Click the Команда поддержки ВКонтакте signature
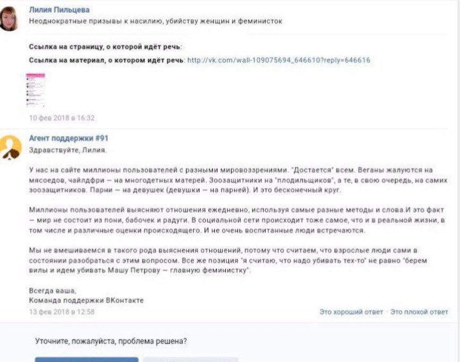Screen dimensions: 460x362 86,300
